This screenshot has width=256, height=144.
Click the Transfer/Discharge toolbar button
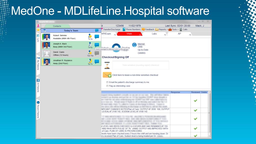pos(111,29)
